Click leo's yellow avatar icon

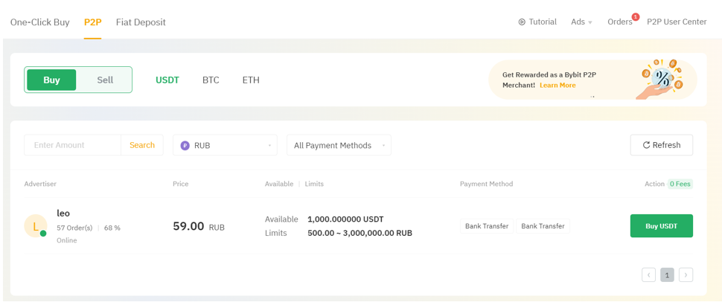36,226
